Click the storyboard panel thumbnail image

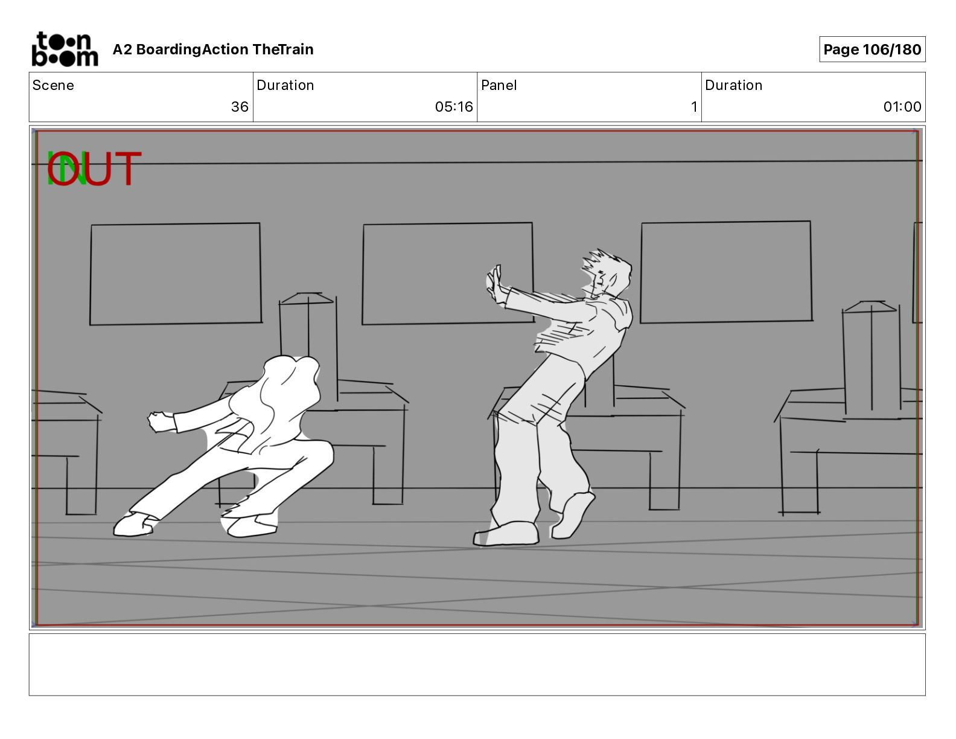point(477,378)
